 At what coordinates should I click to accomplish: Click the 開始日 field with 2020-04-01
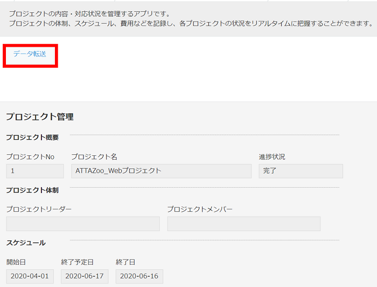click(30, 276)
